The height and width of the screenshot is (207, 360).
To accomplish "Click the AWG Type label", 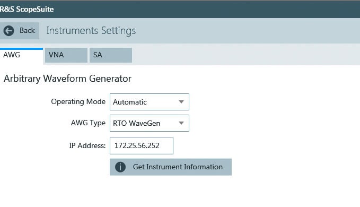I will click(x=88, y=123).
